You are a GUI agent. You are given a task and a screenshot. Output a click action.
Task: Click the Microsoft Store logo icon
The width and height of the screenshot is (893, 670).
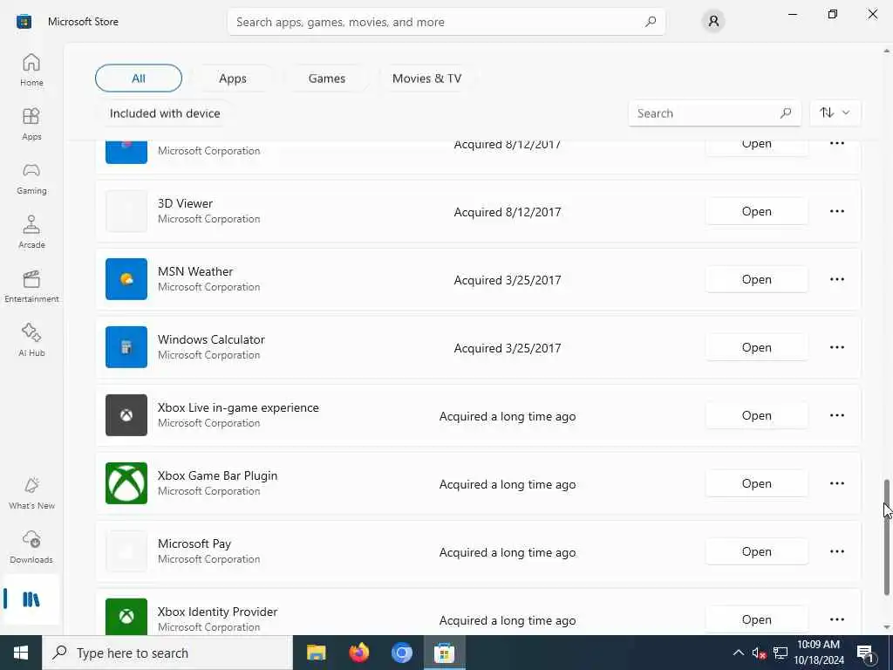click(x=24, y=22)
